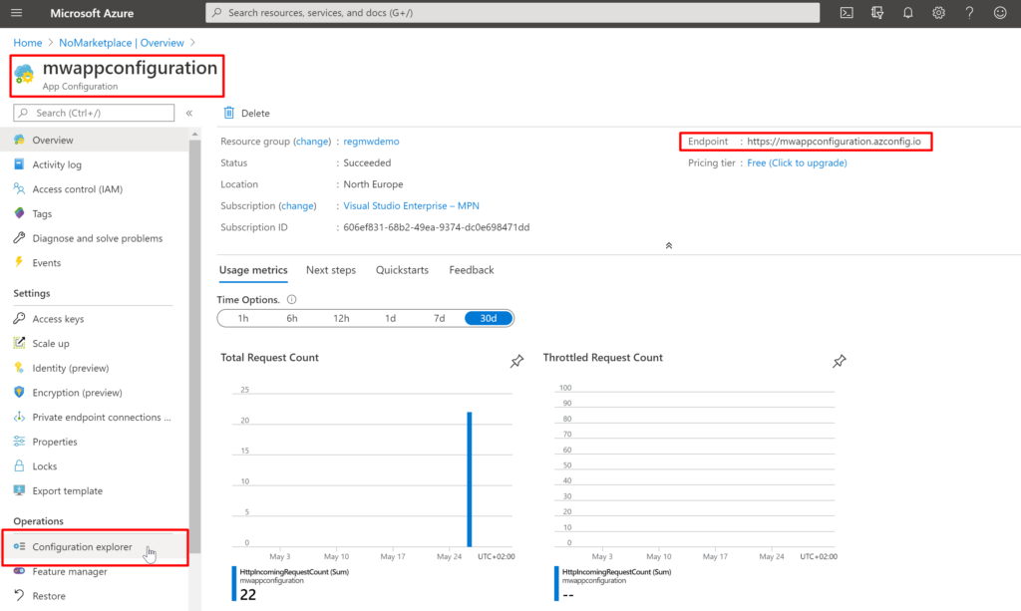Viewport: 1021px width, 611px height.
Task: Change the resource group link
Action: (x=312, y=142)
